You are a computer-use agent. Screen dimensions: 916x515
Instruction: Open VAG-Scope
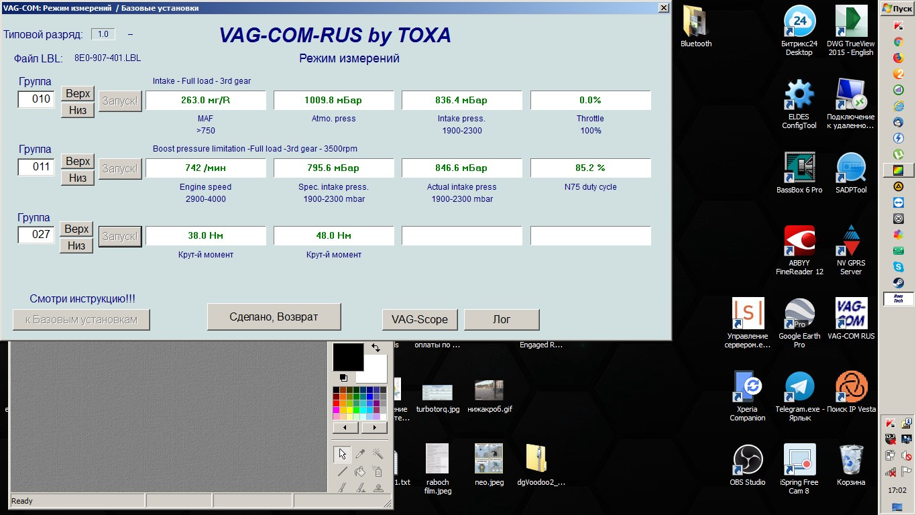point(420,319)
